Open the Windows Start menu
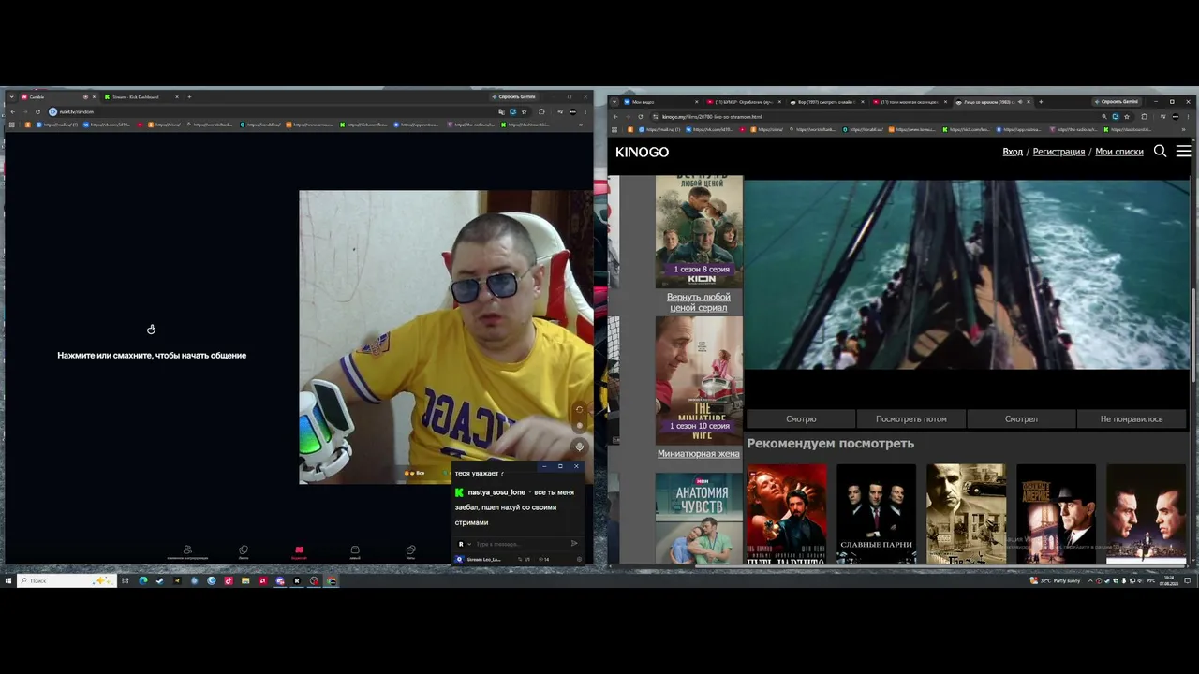 [x=8, y=580]
